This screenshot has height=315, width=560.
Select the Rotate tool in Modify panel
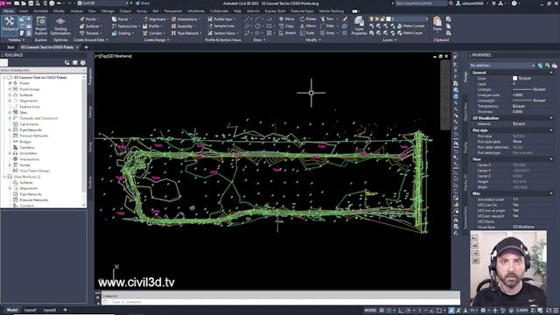308,19
